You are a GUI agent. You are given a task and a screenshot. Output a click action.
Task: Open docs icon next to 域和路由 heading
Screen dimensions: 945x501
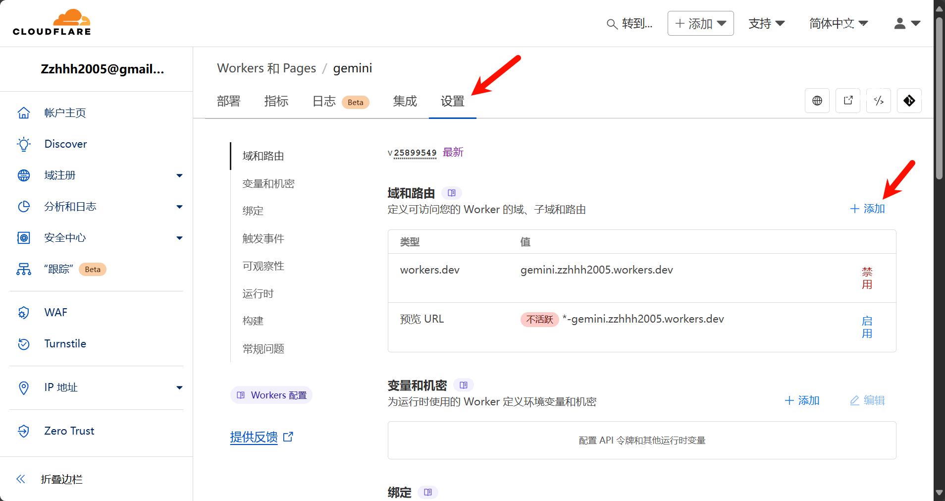click(x=452, y=193)
